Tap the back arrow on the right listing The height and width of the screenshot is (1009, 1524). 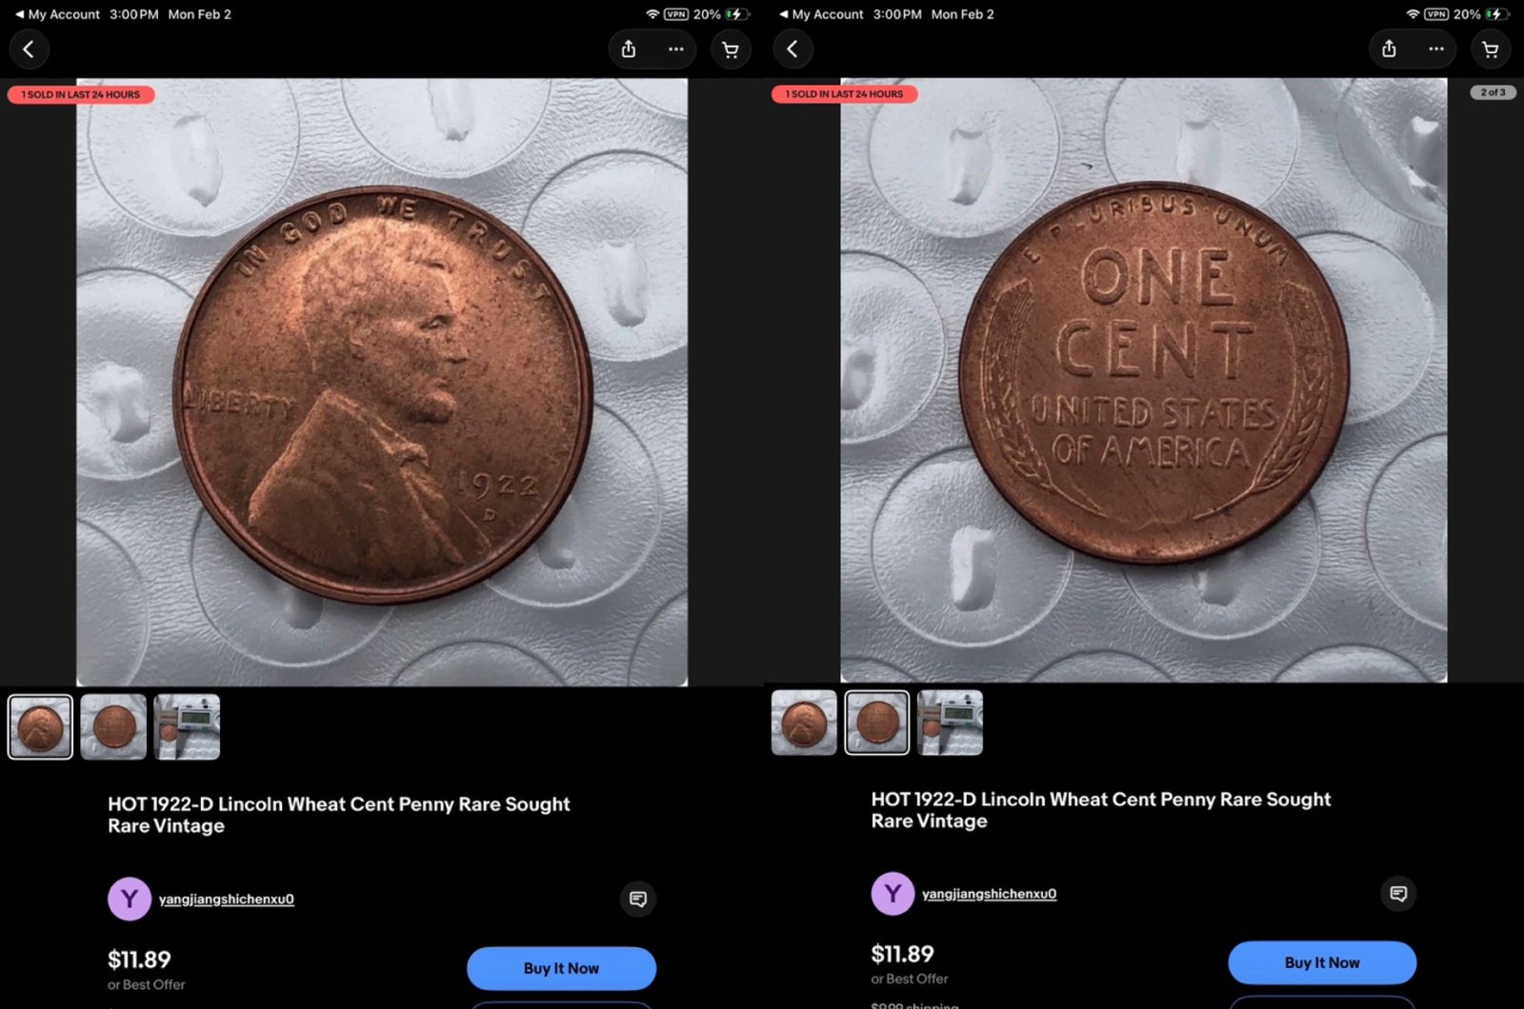(792, 49)
